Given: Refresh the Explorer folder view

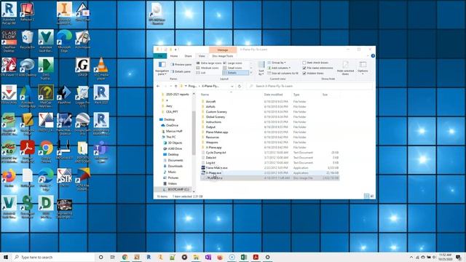Looking at the screenshot, I should pyautogui.click(x=240, y=86).
